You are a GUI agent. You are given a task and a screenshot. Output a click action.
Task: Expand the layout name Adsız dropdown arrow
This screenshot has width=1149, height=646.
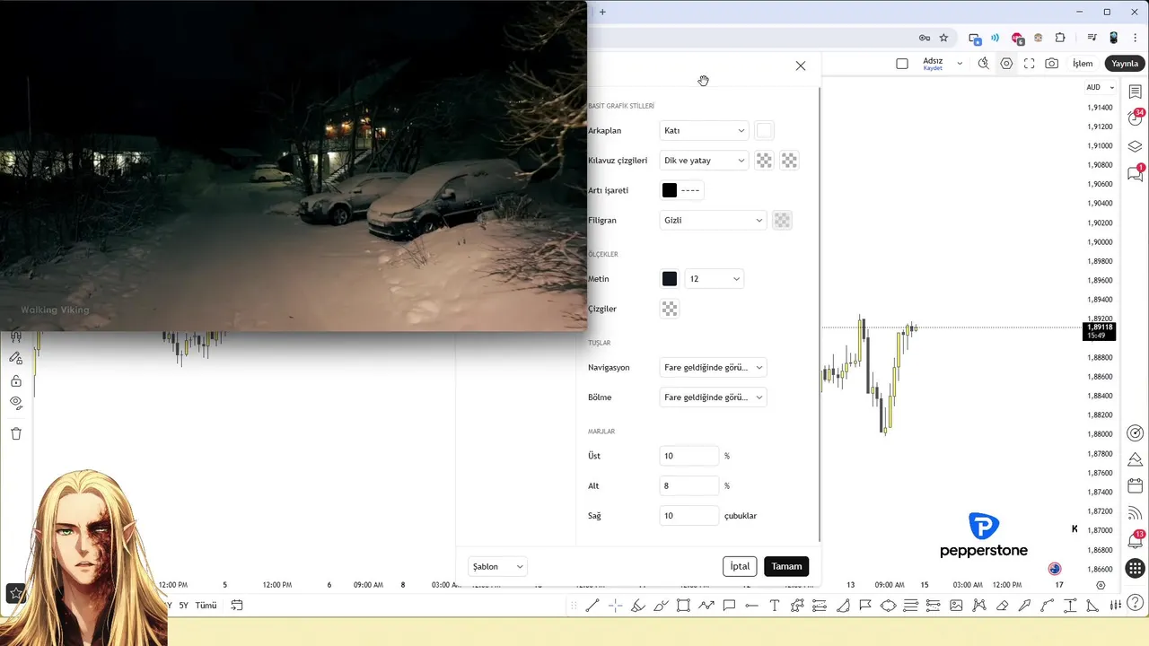coord(960,64)
